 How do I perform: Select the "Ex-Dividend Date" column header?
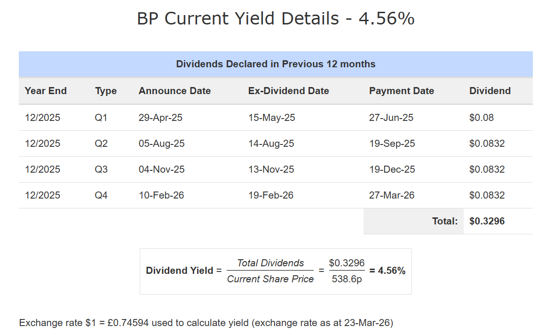tap(288, 91)
